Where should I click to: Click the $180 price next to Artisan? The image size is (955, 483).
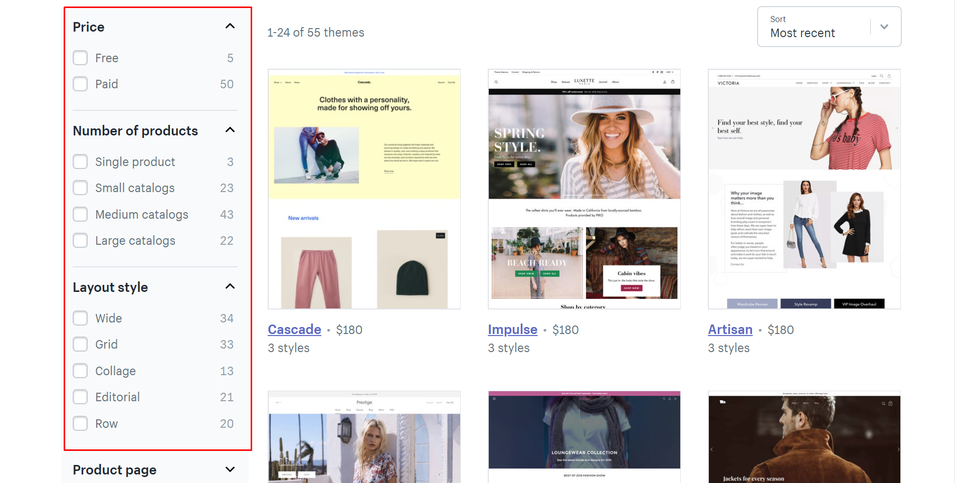781,330
